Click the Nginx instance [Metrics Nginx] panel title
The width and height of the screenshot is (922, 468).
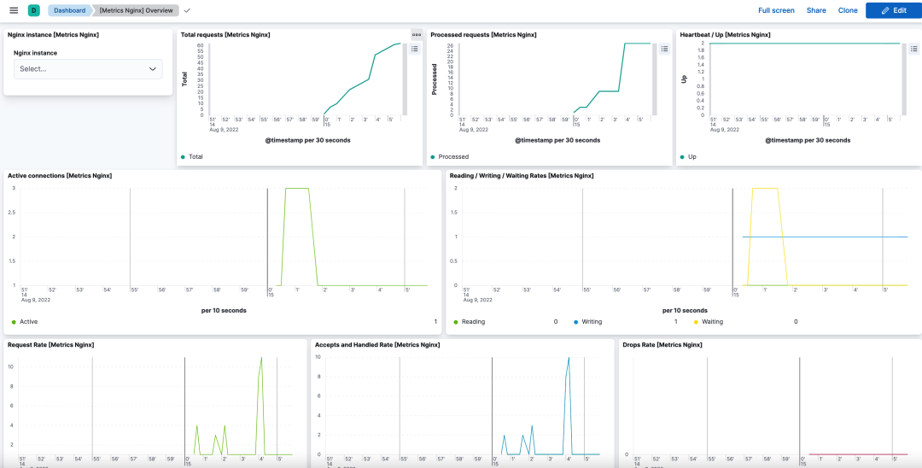[x=53, y=35]
